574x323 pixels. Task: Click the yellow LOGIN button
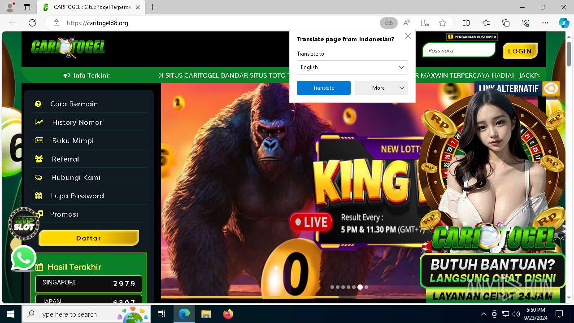coord(520,51)
